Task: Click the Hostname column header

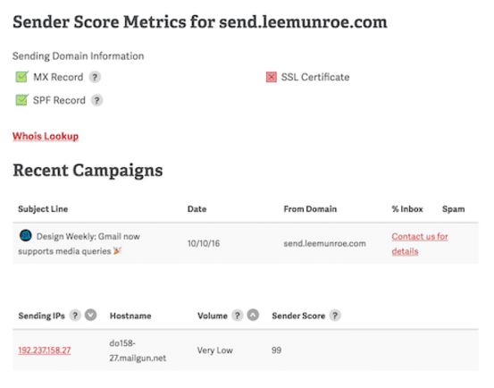Action: pos(130,316)
